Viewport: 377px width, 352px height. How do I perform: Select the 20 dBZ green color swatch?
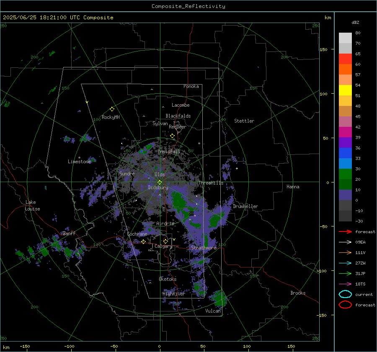click(x=345, y=174)
